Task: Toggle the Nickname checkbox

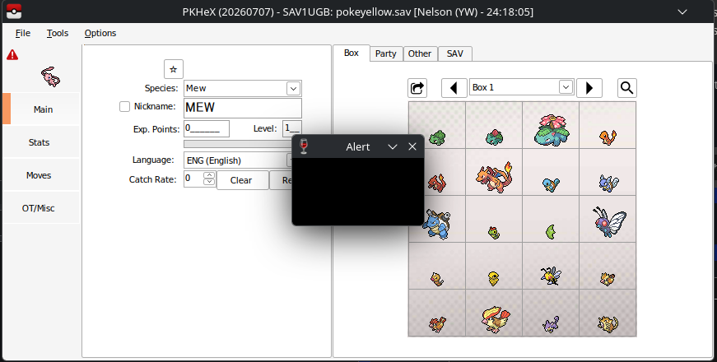Action: pyautogui.click(x=124, y=106)
